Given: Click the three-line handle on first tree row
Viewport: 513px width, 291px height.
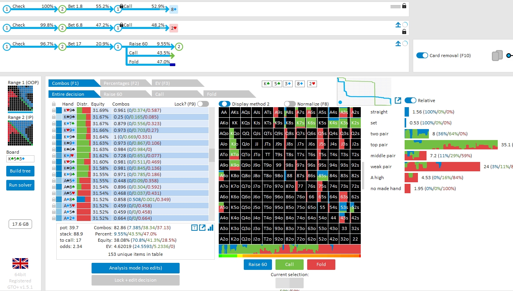Looking at the screenshot, I should click(x=395, y=6).
